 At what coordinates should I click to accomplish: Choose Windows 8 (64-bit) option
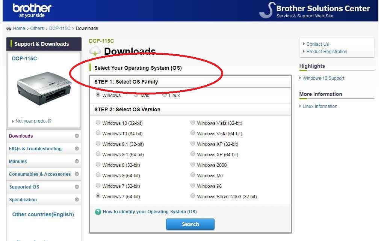point(98,175)
